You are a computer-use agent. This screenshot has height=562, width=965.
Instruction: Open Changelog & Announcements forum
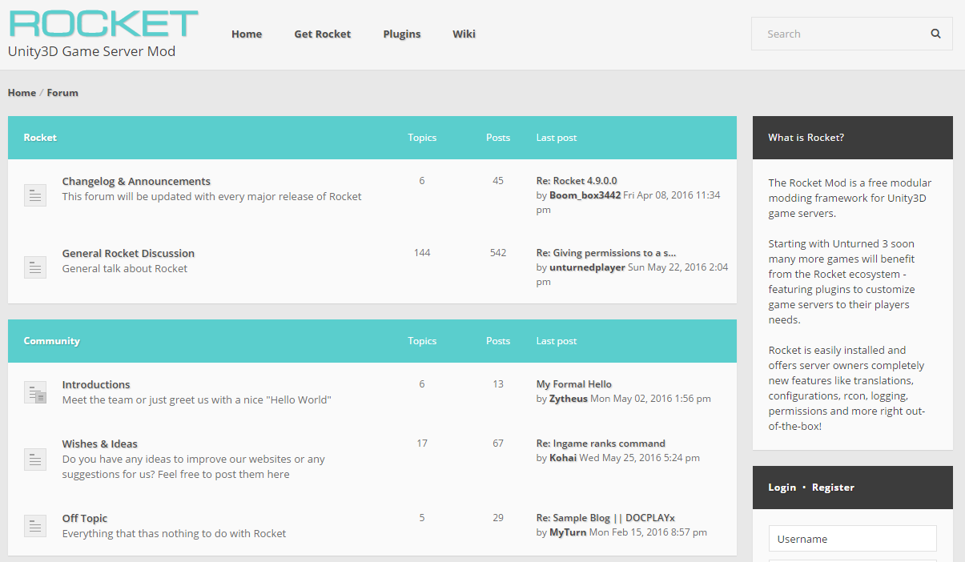pos(136,182)
